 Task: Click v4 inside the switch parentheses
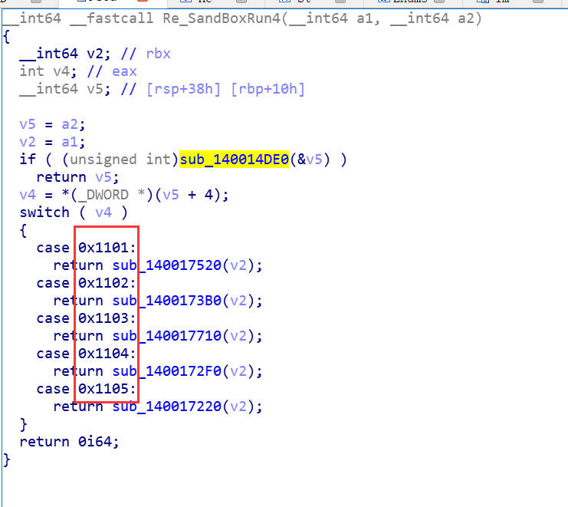click(103, 212)
